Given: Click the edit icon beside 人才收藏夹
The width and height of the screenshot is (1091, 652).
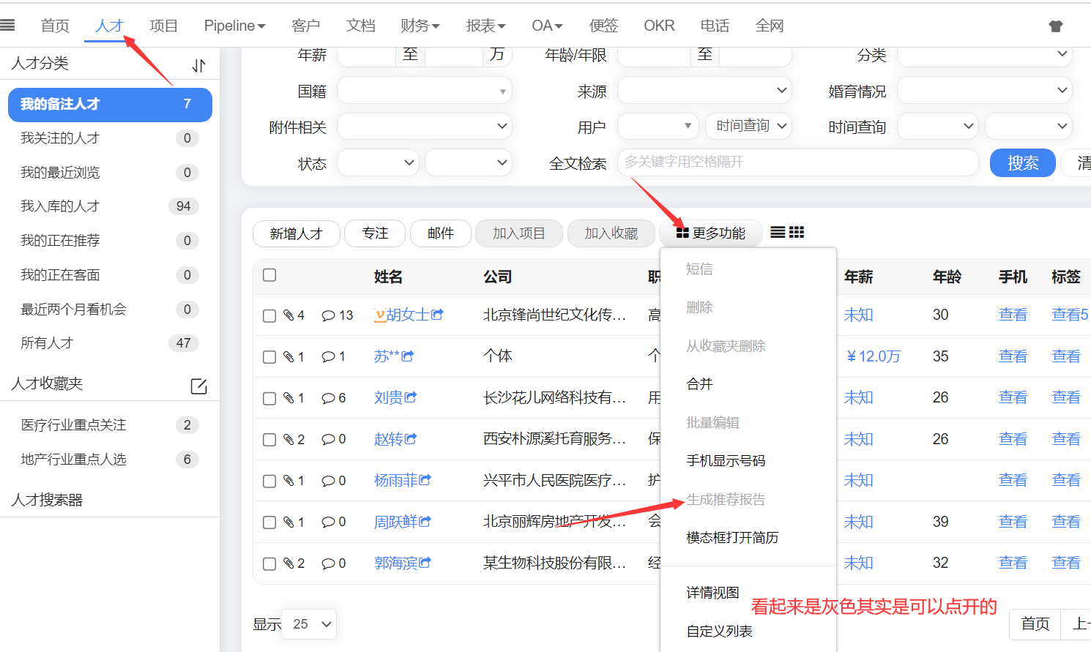Looking at the screenshot, I should [x=198, y=386].
